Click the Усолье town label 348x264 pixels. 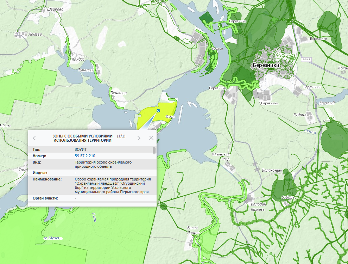(x=218, y=48)
